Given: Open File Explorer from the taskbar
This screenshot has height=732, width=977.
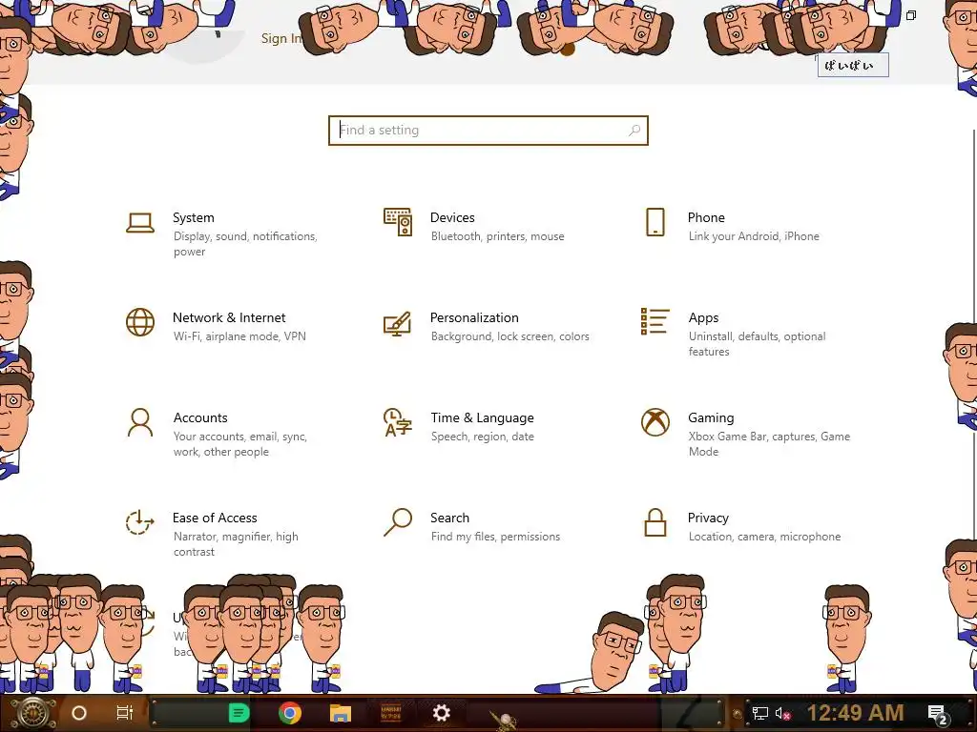Looking at the screenshot, I should coord(341,713).
